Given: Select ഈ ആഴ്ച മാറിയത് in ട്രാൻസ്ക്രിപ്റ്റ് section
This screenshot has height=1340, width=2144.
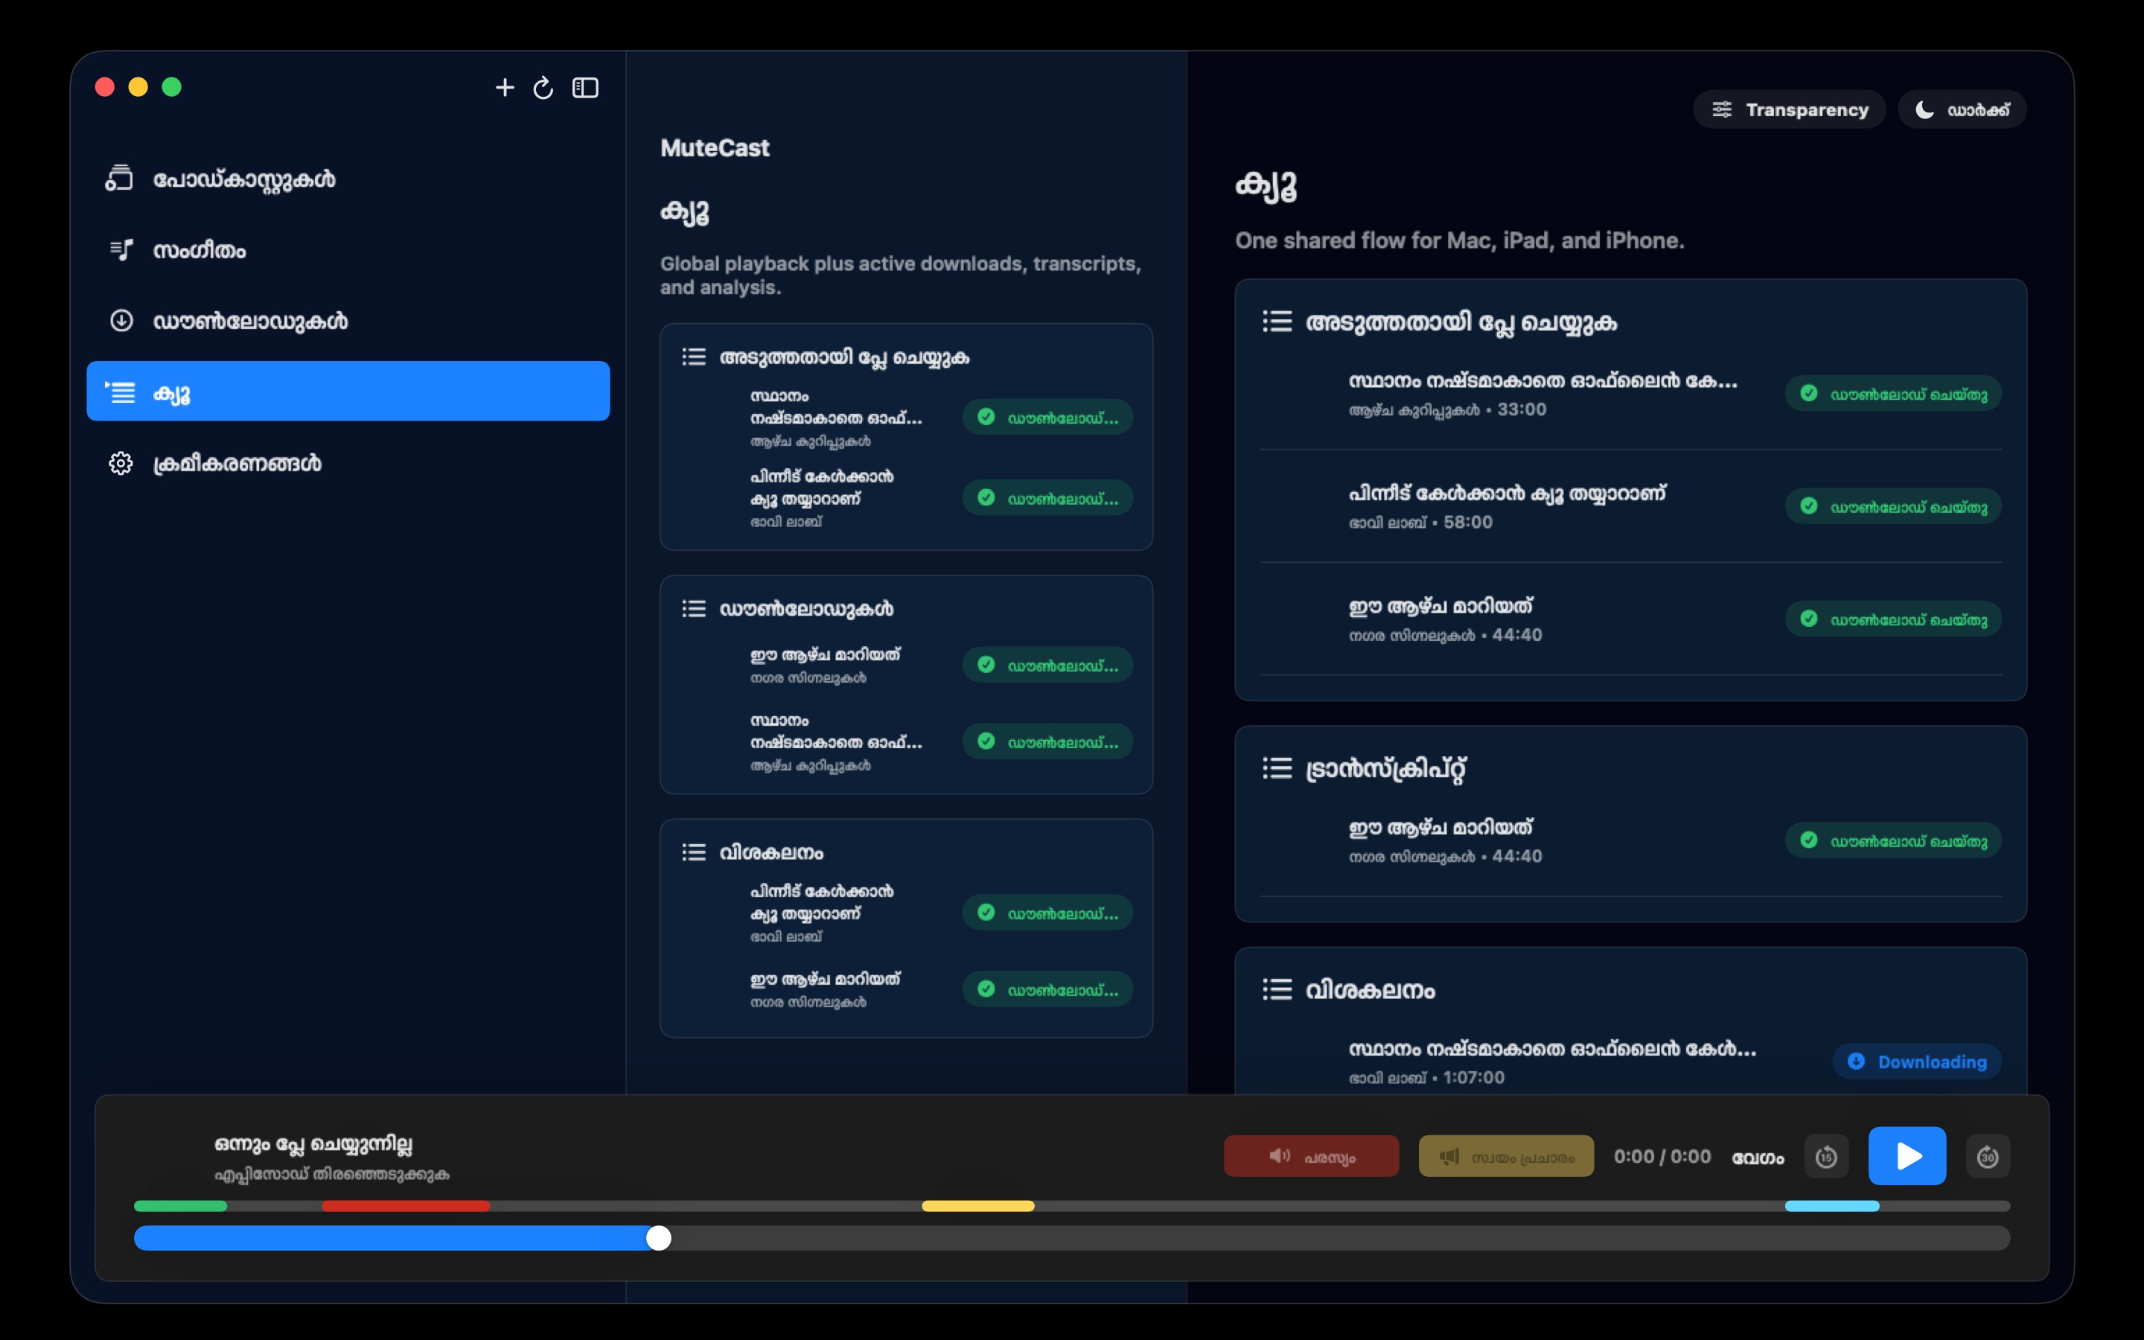Looking at the screenshot, I should coord(1631,840).
